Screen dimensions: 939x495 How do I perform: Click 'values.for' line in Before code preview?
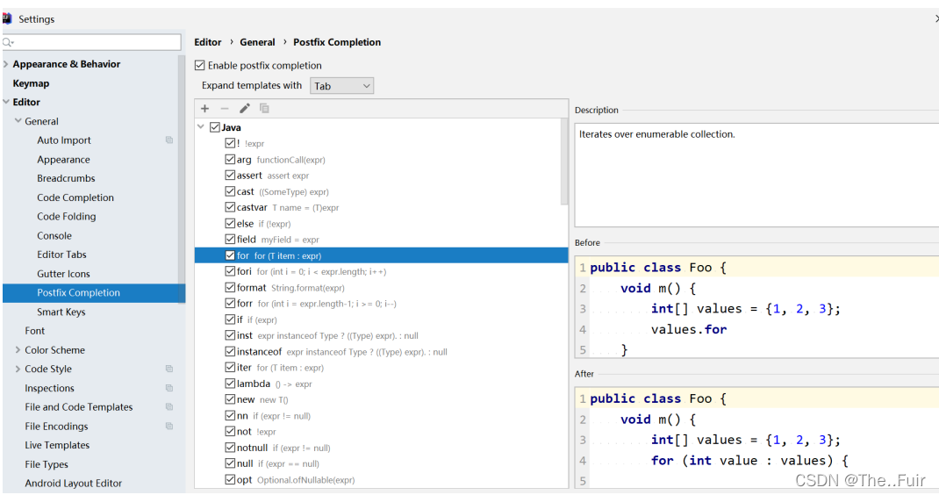coord(689,329)
